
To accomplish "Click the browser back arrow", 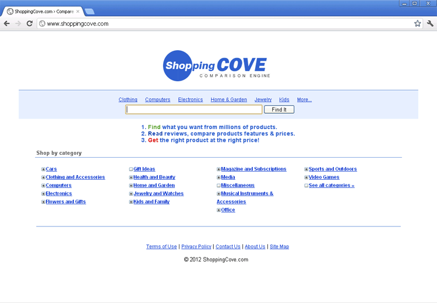I will pyautogui.click(x=7, y=24).
